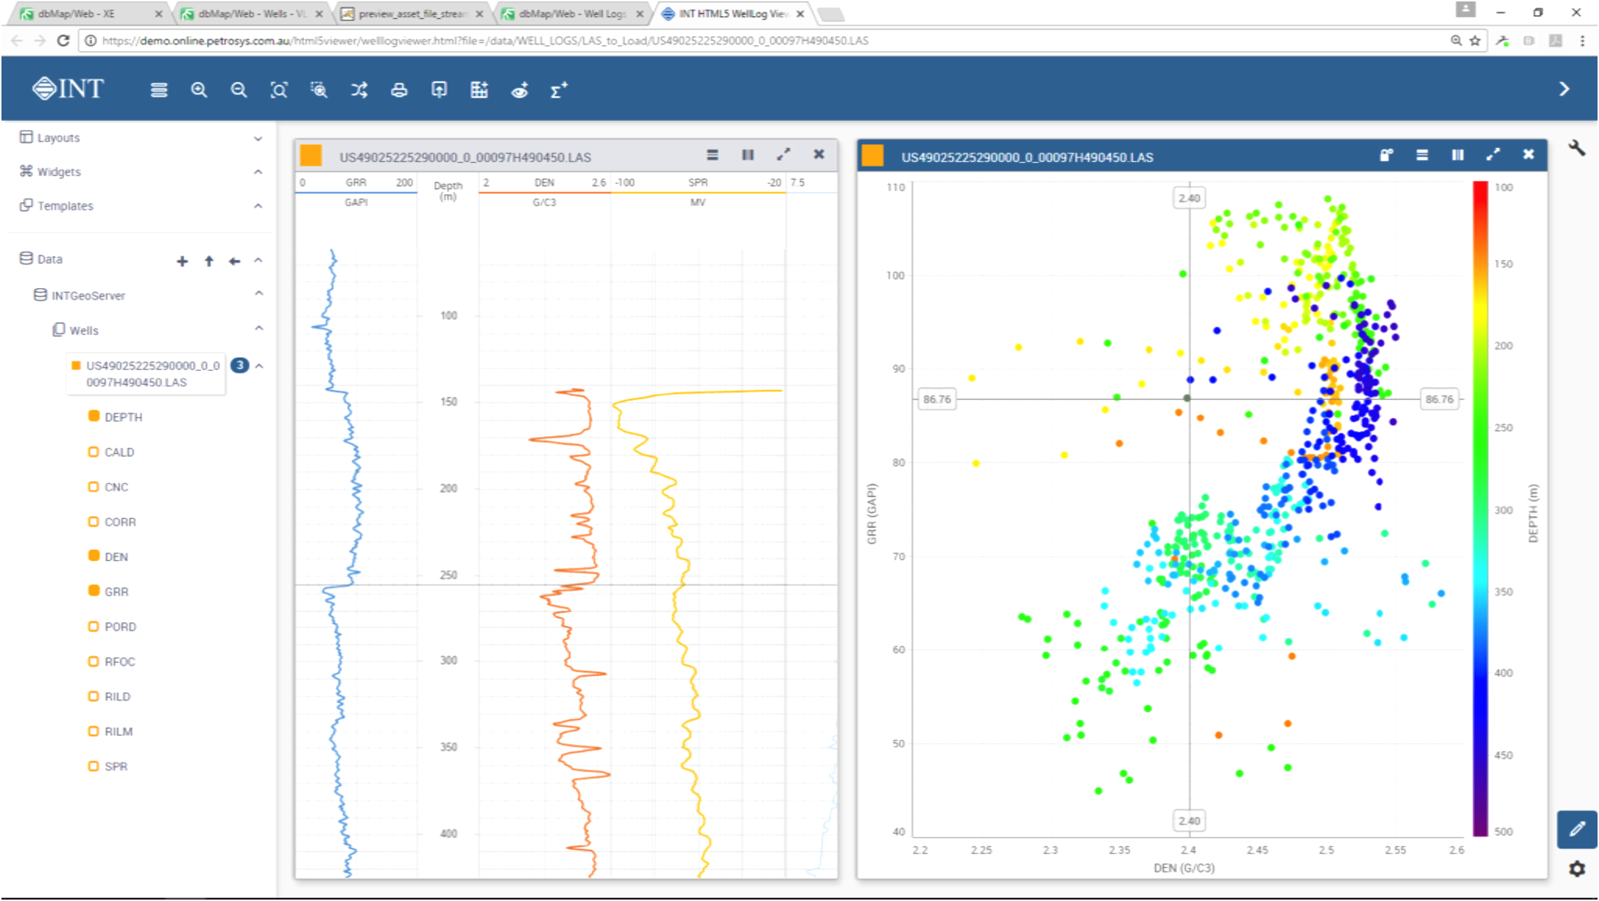The image size is (1599, 901).
Task: Toggle the GRR curve checkbox
Action: (x=94, y=591)
